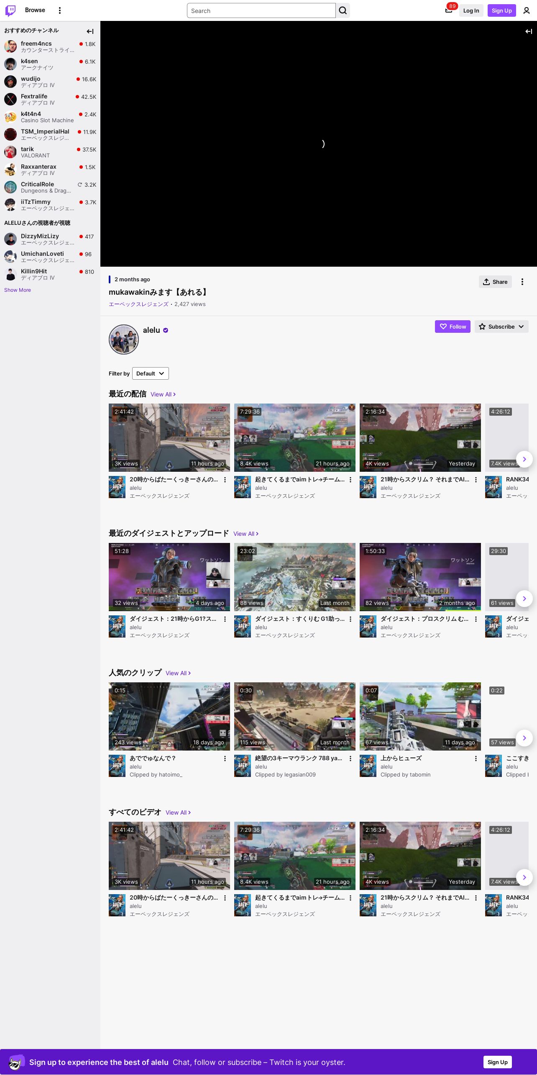
Task: View All popular clips
Action: (x=178, y=673)
